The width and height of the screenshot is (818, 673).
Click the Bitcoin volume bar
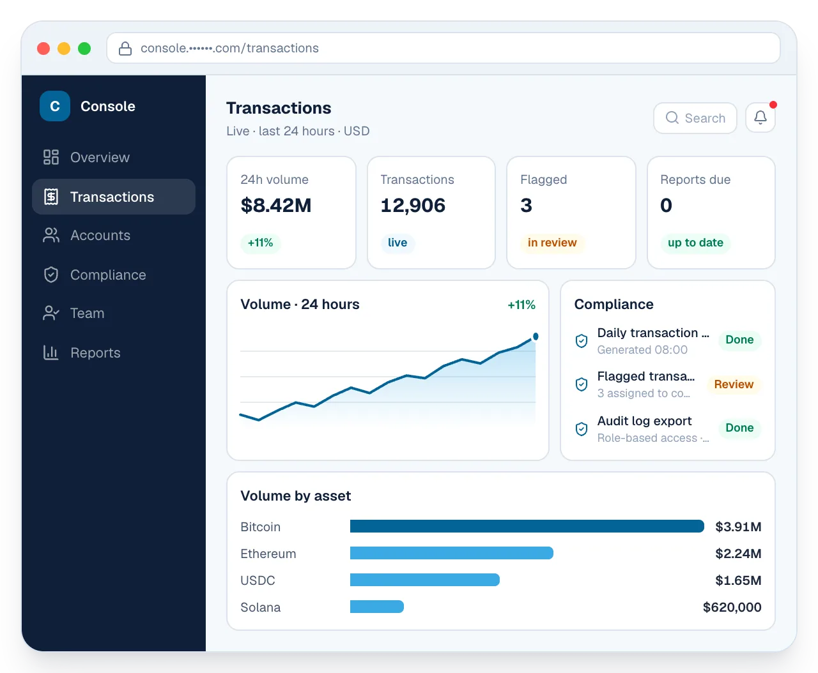click(x=527, y=526)
